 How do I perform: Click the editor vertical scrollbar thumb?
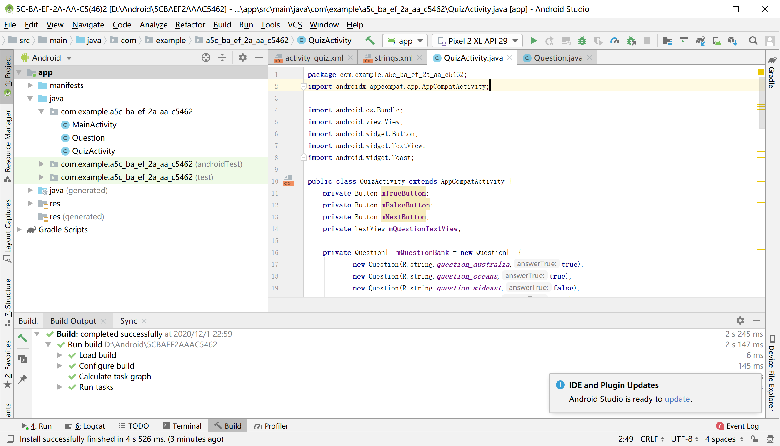(762, 104)
